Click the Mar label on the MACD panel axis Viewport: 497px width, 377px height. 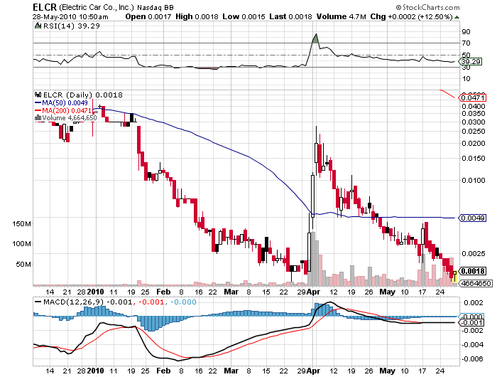click(231, 371)
